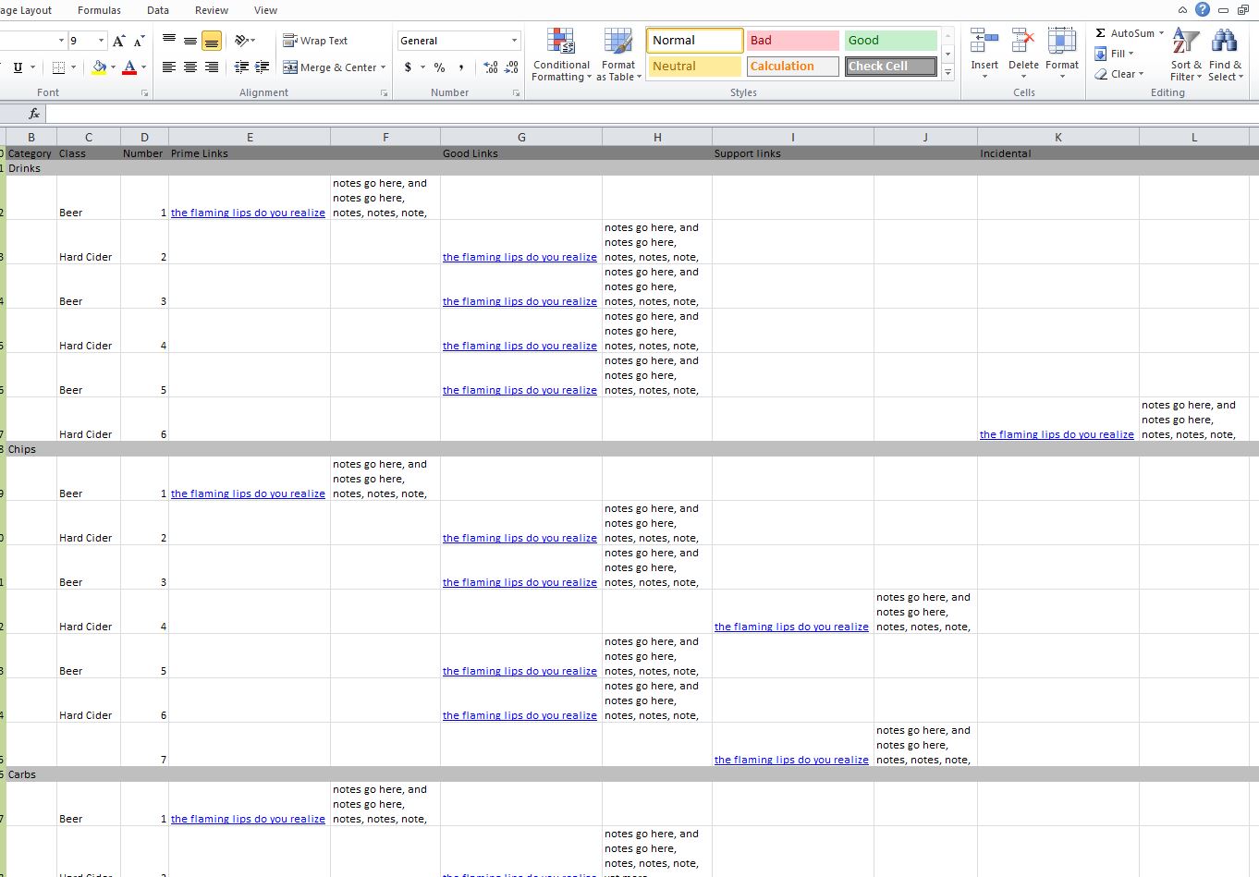
Task: Toggle the Bottom Align button
Action: tap(212, 41)
